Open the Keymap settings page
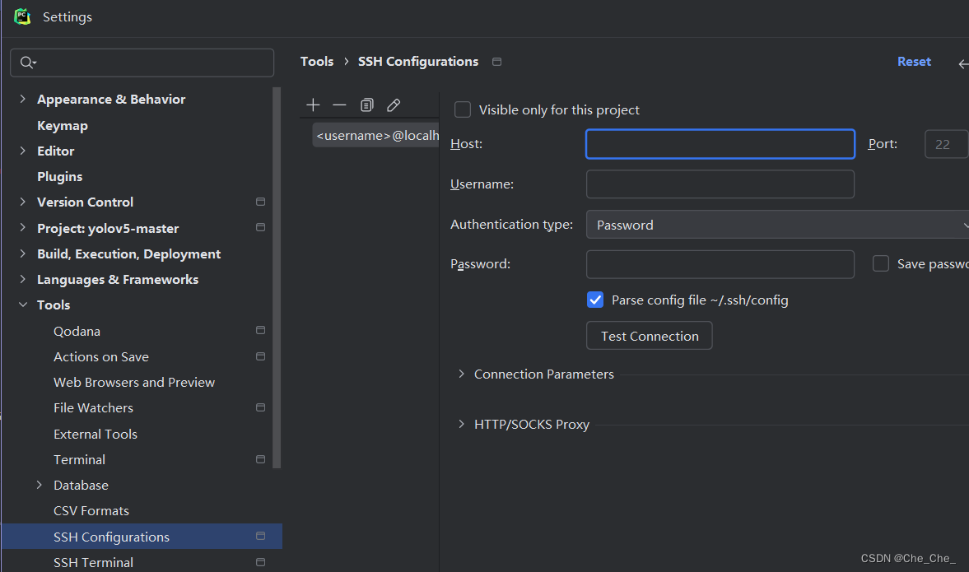 [63, 125]
